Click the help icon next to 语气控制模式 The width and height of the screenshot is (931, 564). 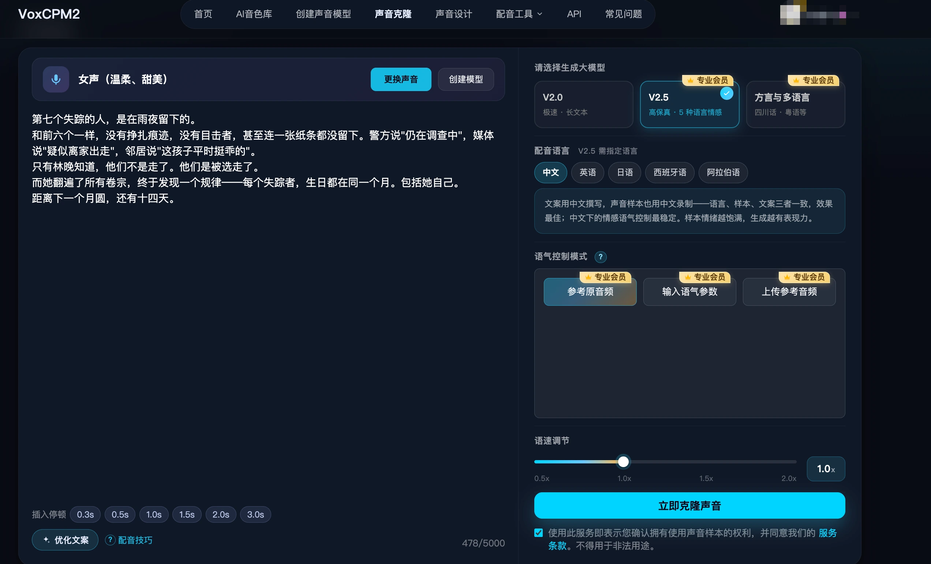601,257
